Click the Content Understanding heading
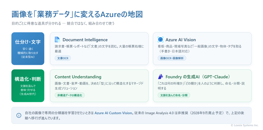The height and width of the screenshot is (130, 263). 78,77
